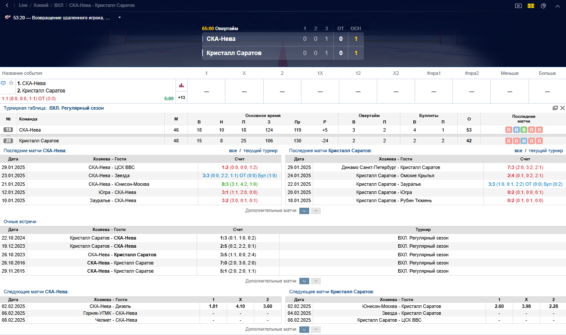Click the Очные встречи section heading
The image size is (566, 335).
(x=20, y=221)
